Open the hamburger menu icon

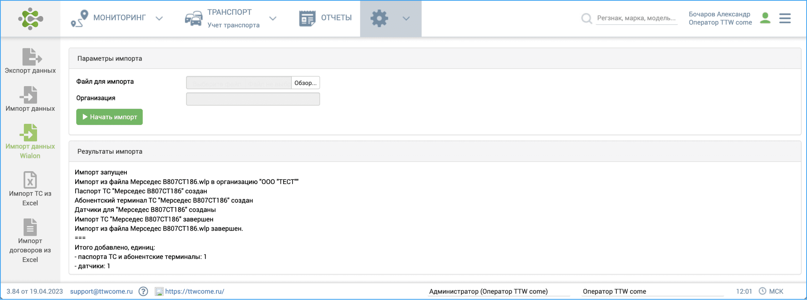pyautogui.click(x=785, y=19)
